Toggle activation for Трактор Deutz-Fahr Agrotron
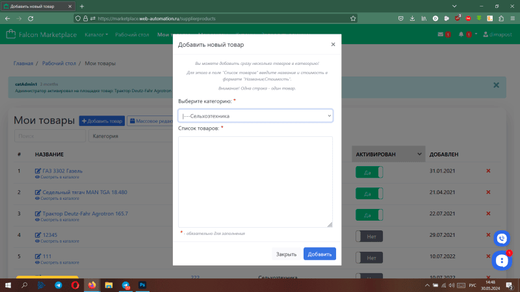The height and width of the screenshot is (292, 520). (x=369, y=215)
